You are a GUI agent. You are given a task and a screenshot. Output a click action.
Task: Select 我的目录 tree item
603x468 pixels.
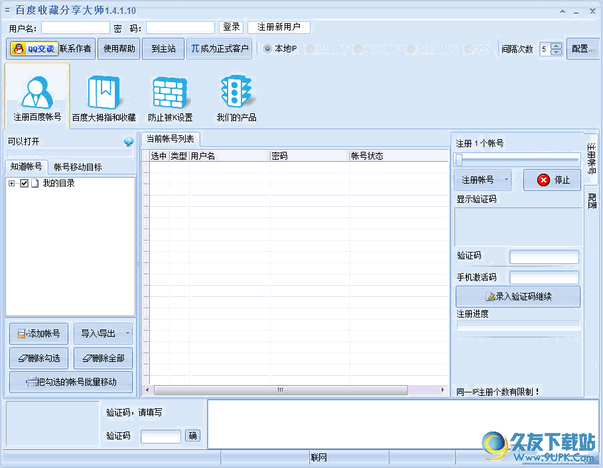[58, 183]
